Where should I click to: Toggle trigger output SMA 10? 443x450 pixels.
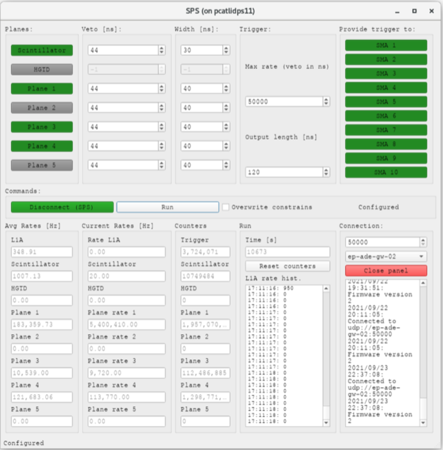pyautogui.click(x=386, y=172)
